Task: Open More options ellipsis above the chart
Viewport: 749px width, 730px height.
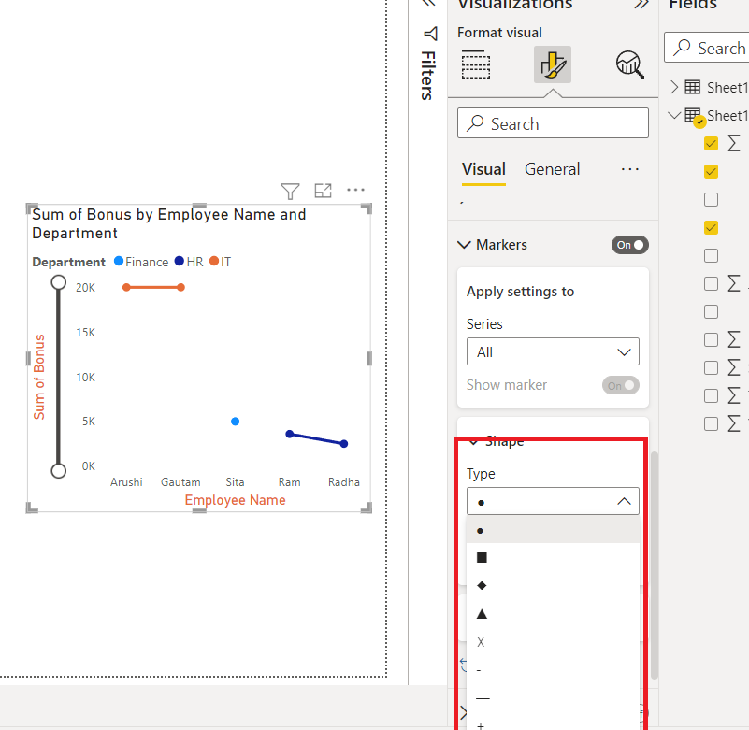Action: pyautogui.click(x=355, y=190)
